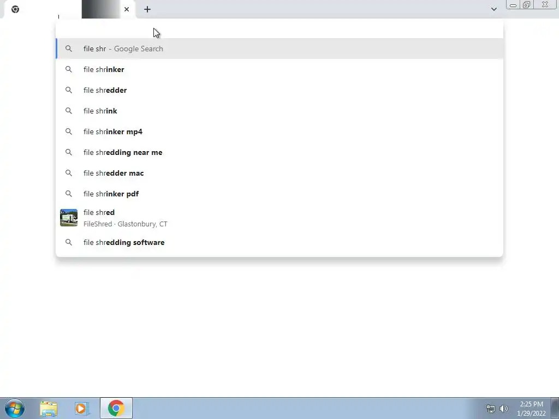Viewport: 559px width, 419px height.
Task: Click the Chrome tab favicon
Action: pyautogui.click(x=15, y=9)
